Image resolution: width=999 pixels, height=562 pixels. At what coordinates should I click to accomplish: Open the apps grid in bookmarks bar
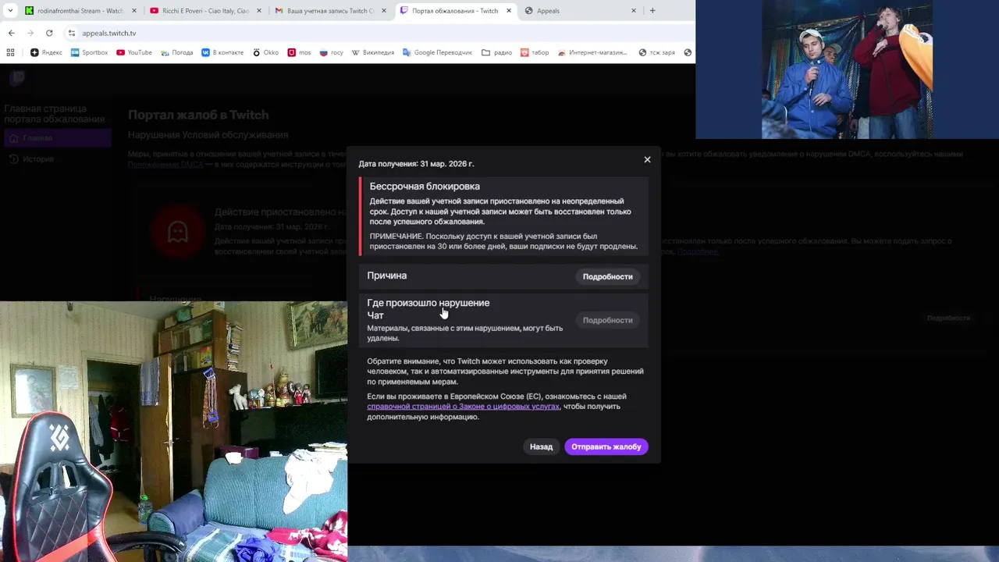[x=10, y=52]
